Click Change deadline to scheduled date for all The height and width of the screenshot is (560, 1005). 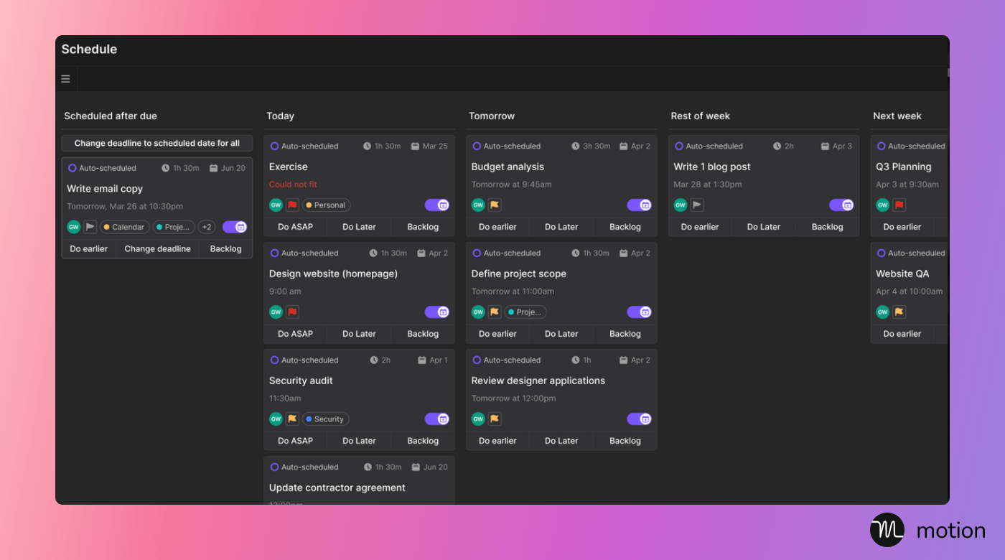click(x=156, y=144)
